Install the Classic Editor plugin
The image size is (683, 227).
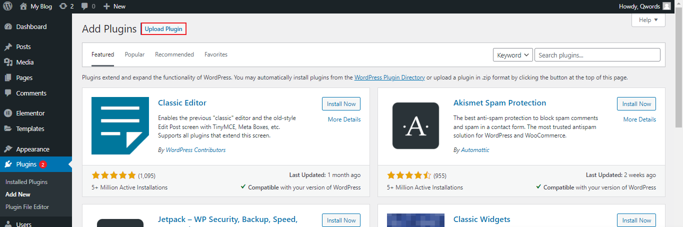(x=341, y=104)
